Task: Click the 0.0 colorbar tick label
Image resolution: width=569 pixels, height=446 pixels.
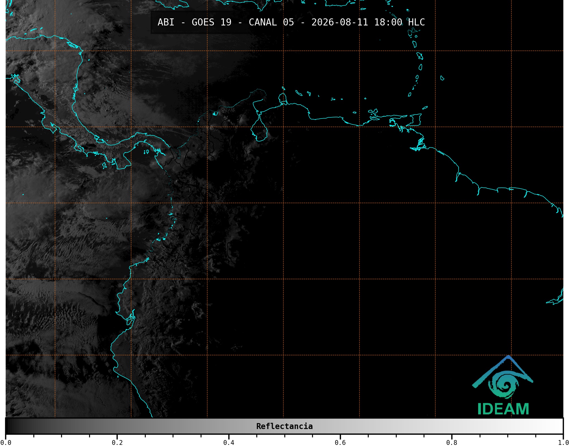Action: pos(6,442)
